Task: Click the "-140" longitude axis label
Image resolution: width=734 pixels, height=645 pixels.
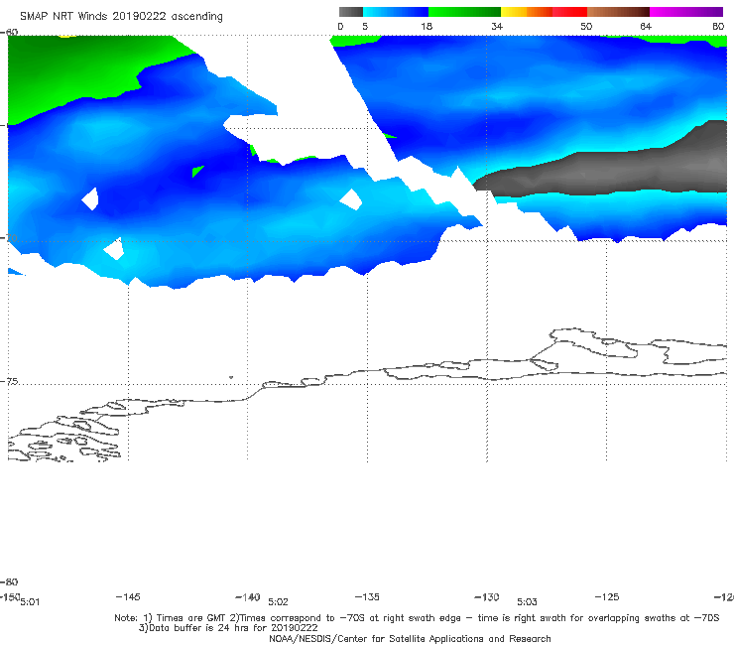Action: point(248,596)
